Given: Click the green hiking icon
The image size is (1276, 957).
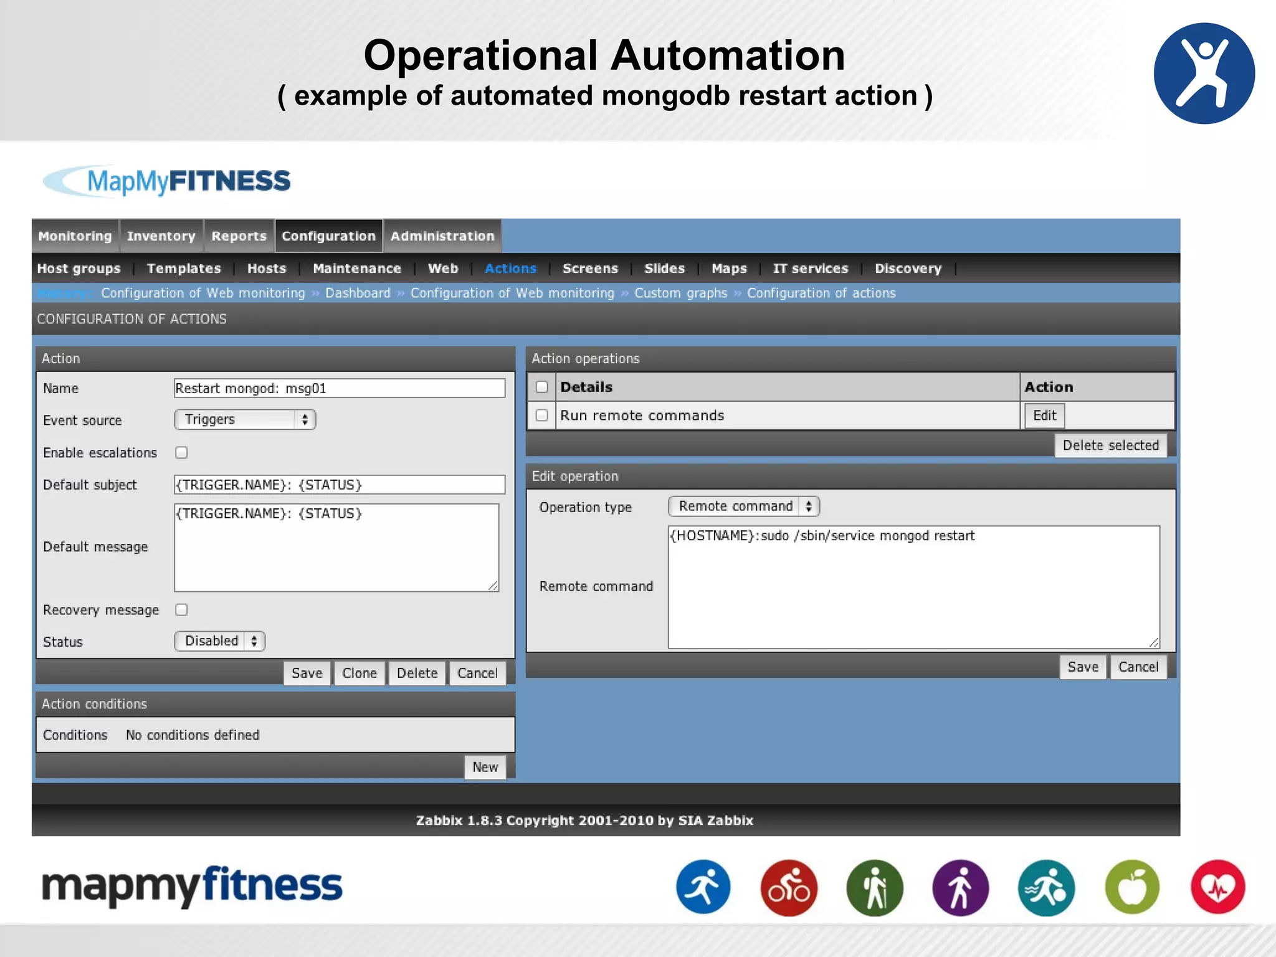Looking at the screenshot, I should [875, 887].
